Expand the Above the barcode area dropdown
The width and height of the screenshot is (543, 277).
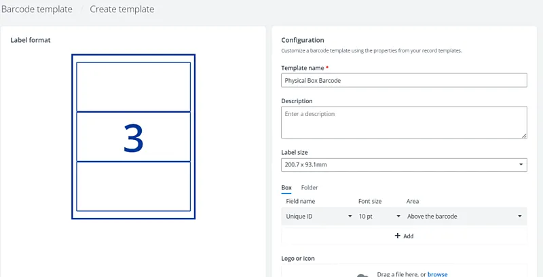pos(464,217)
